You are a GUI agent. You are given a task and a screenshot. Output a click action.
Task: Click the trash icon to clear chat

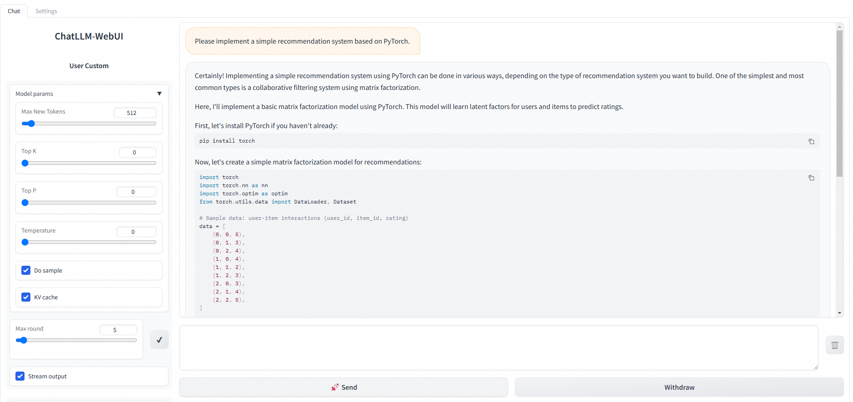point(834,345)
